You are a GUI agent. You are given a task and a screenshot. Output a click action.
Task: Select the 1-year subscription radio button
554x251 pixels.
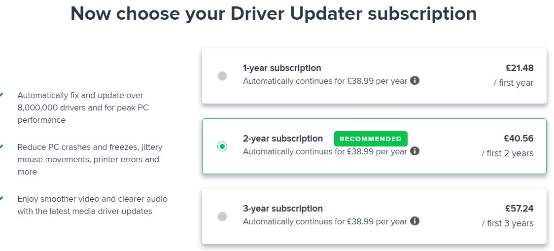[222, 75]
